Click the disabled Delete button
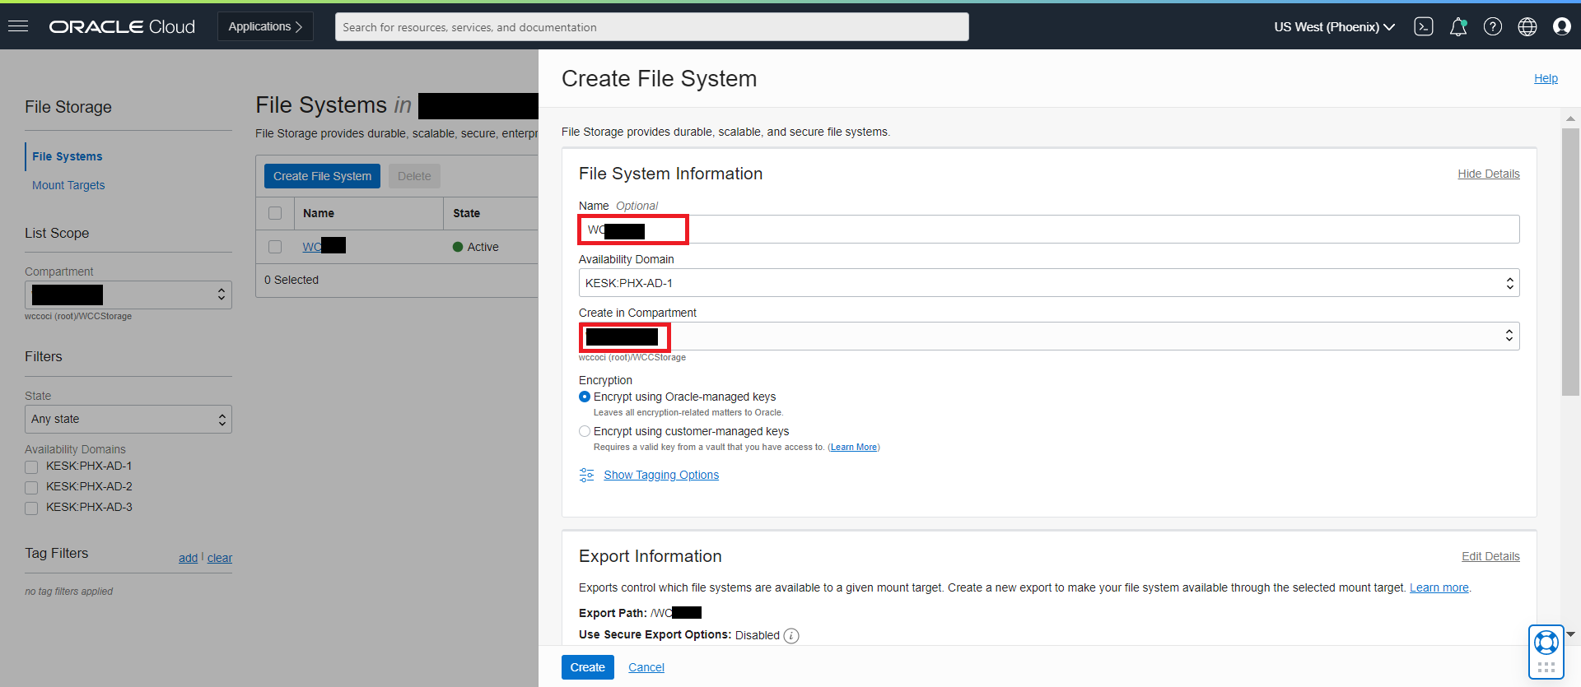Viewport: 1581px width, 687px height. click(414, 176)
